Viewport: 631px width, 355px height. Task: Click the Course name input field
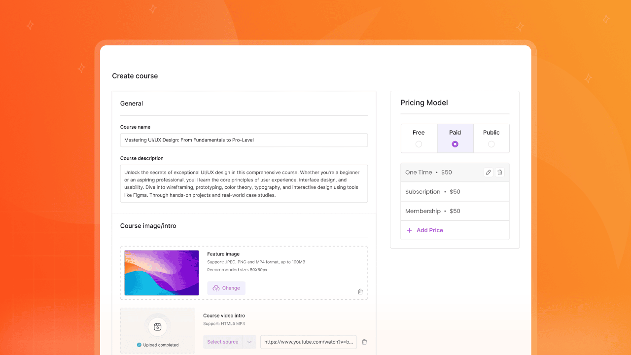(244, 140)
